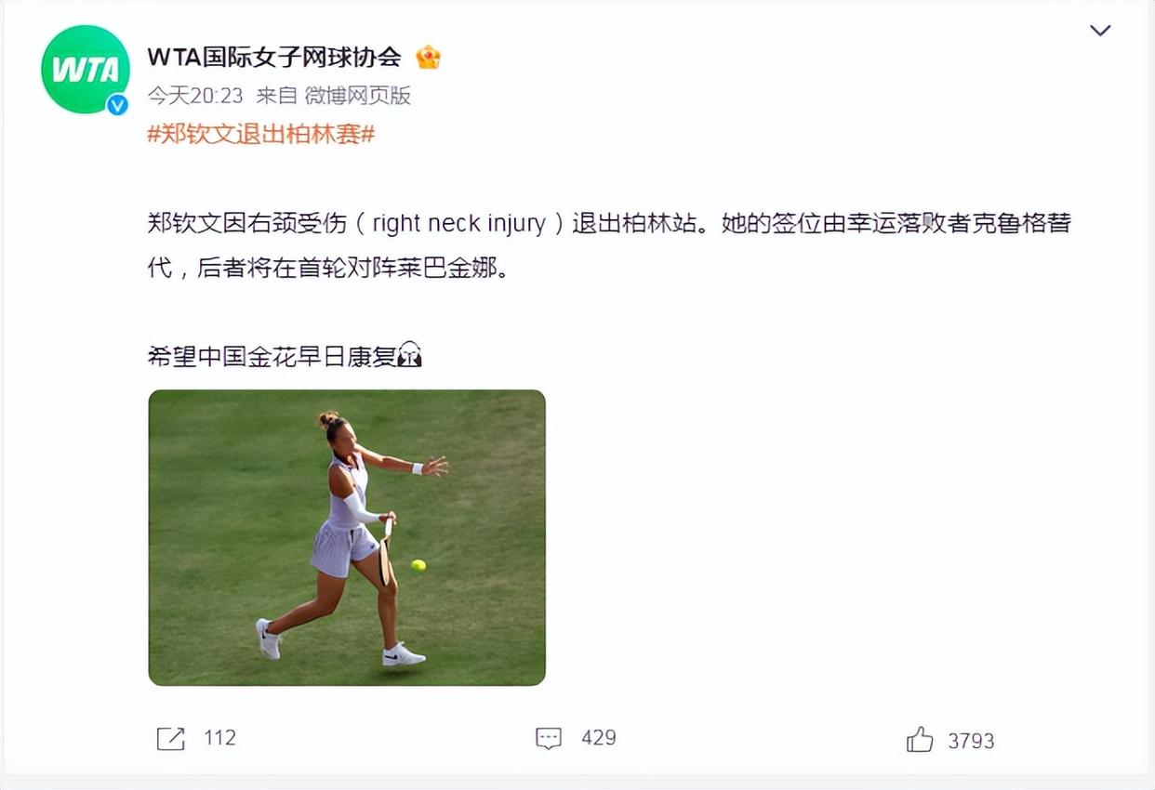Like the post with thumbs-up icon
The height and width of the screenshot is (790, 1155).
point(920,740)
